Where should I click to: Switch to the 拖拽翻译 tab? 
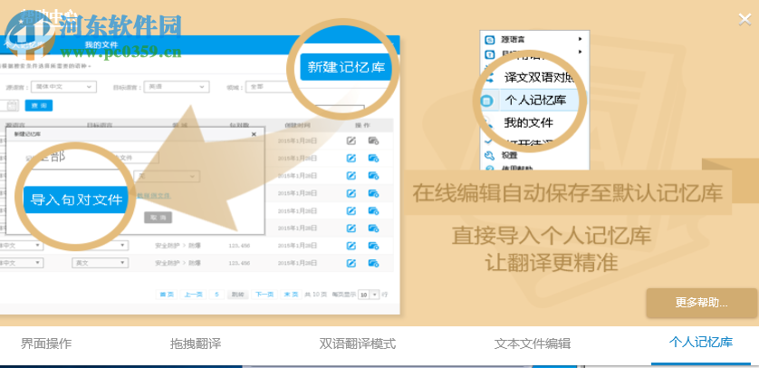point(196,344)
